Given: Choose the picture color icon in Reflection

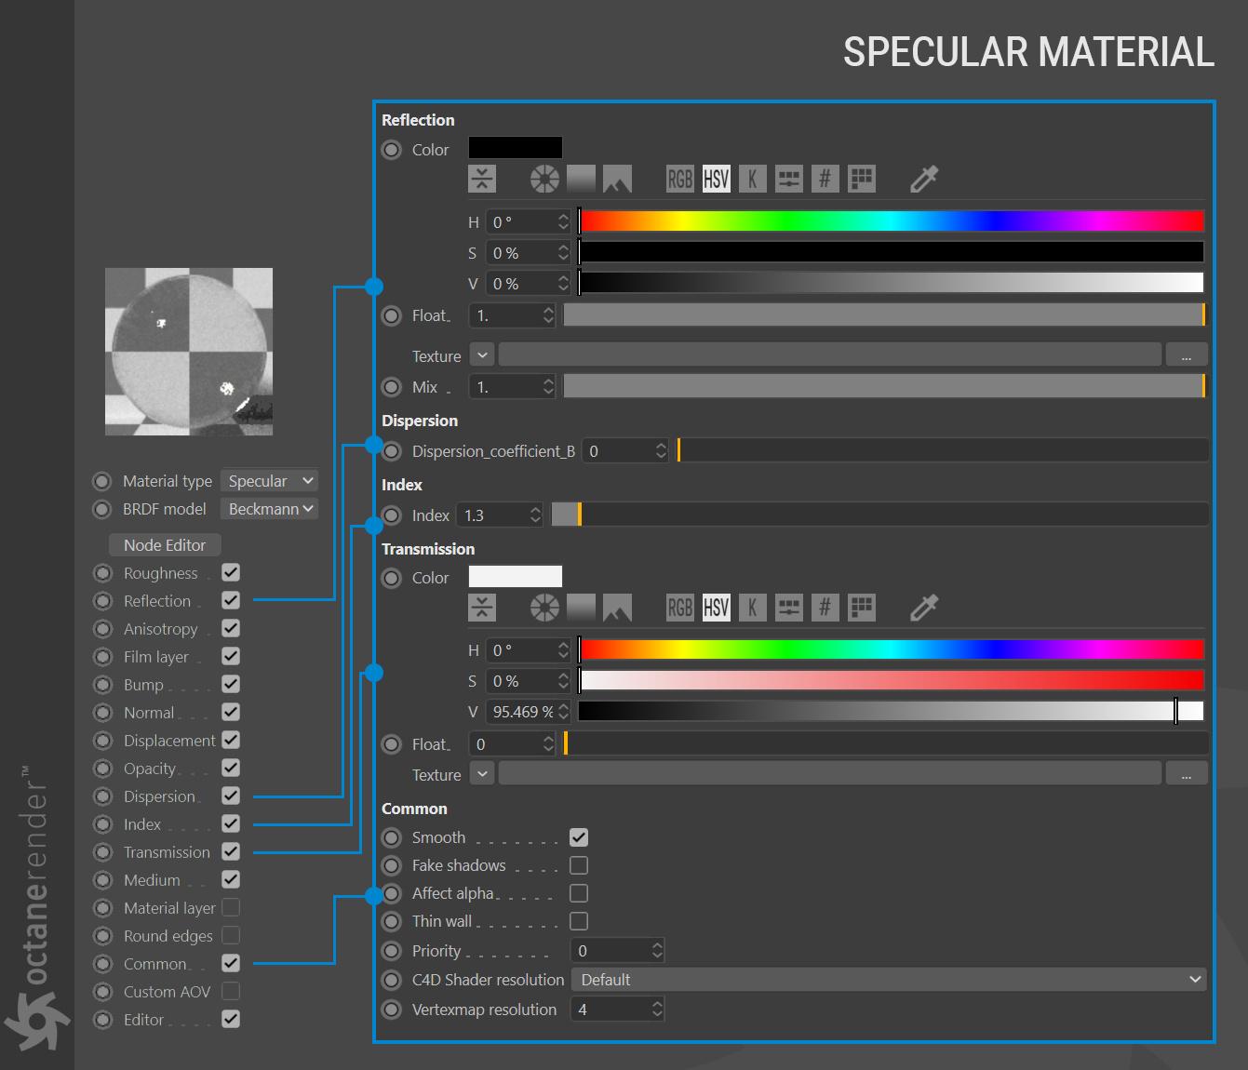Looking at the screenshot, I should point(617,179).
